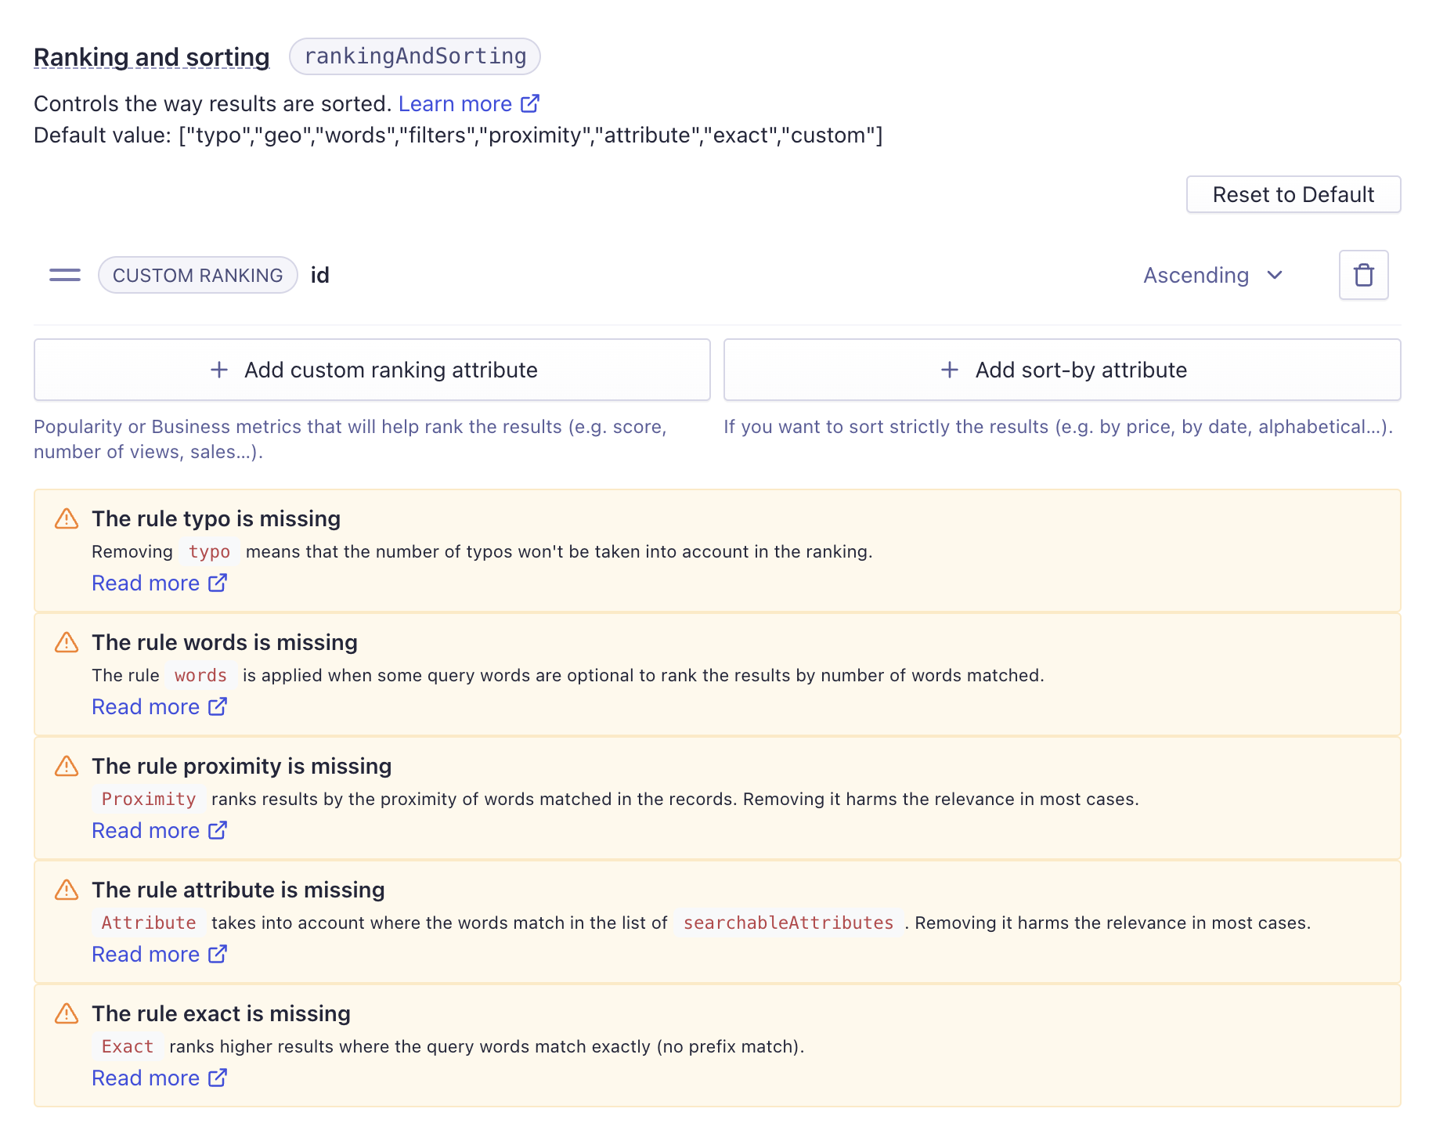Click the Default value text line
Image resolution: width=1436 pixels, height=1123 pixels.
pos(458,135)
